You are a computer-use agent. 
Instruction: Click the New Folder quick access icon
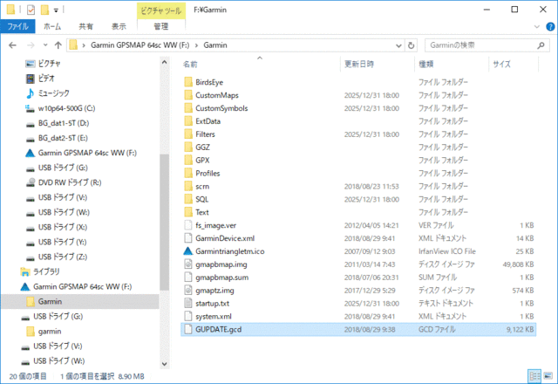point(44,10)
